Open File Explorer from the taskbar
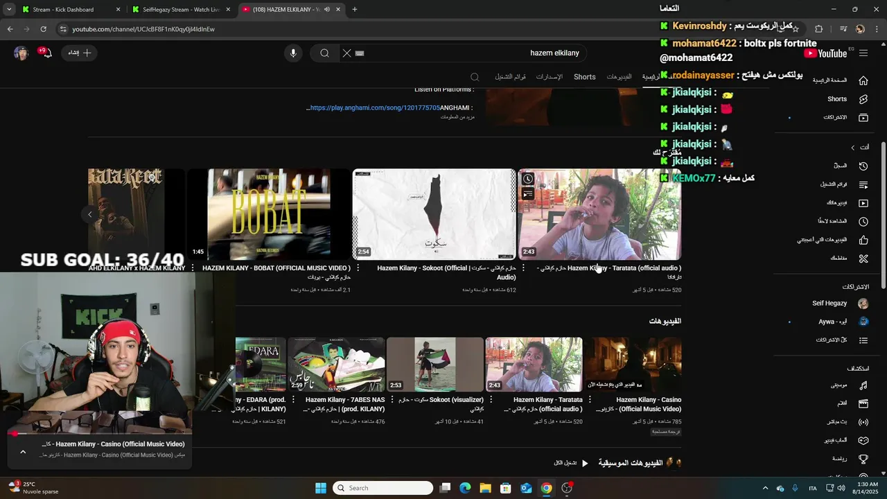 (485, 488)
